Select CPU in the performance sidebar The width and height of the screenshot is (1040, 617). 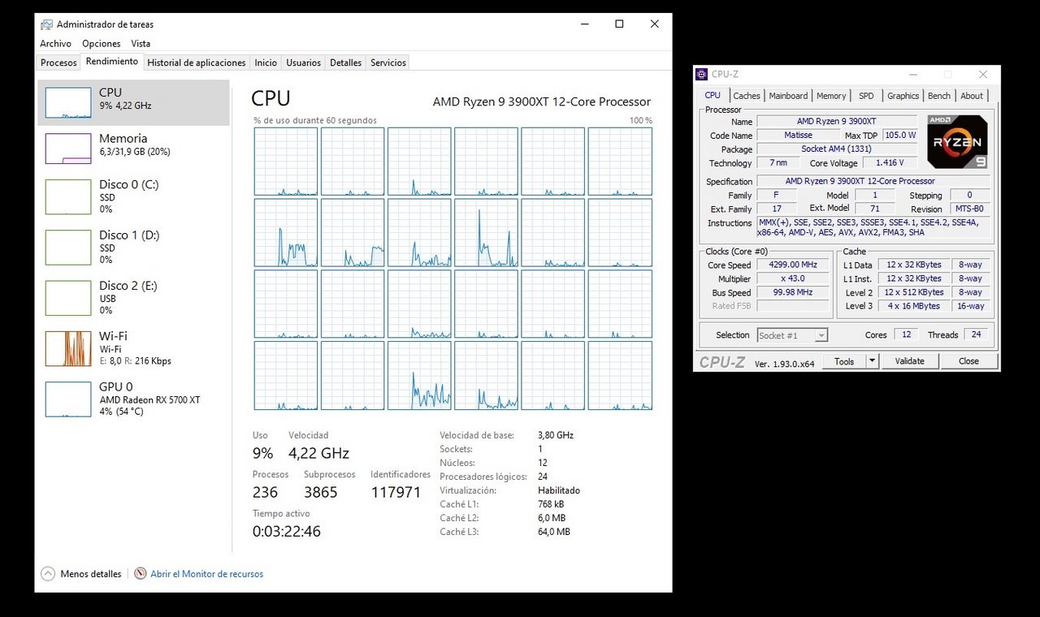tap(134, 102)
